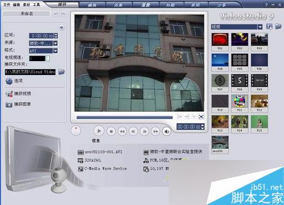Open the 工具 menu
The width and height of the screenshot is (284, 205).
tap(37, 4)
